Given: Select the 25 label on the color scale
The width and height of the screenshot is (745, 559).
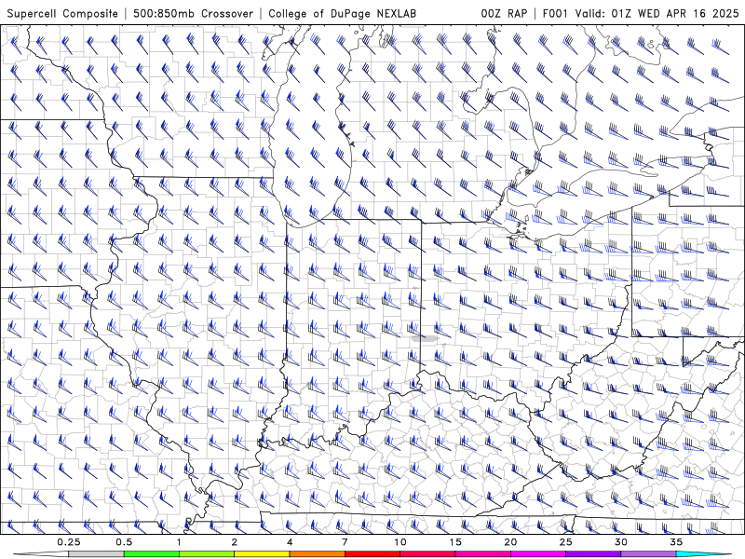Looking at the screenshot, I should coord(565,542).
